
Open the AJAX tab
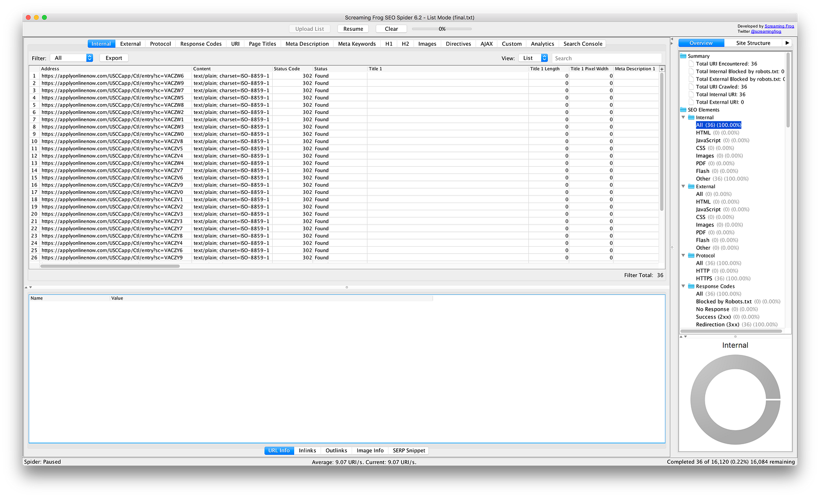pos(486,44)
